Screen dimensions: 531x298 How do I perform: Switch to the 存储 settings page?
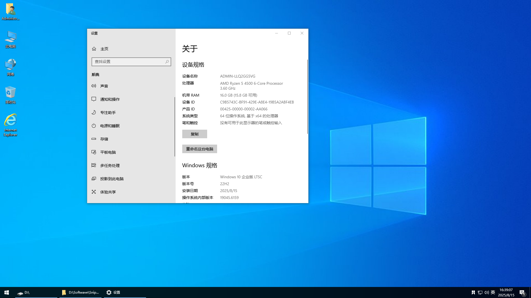(x=94, y=139)
